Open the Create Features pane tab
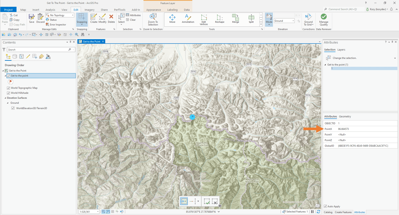Image resolution: width=399 pixels, height=215 pixels. (x=343, y=212)
